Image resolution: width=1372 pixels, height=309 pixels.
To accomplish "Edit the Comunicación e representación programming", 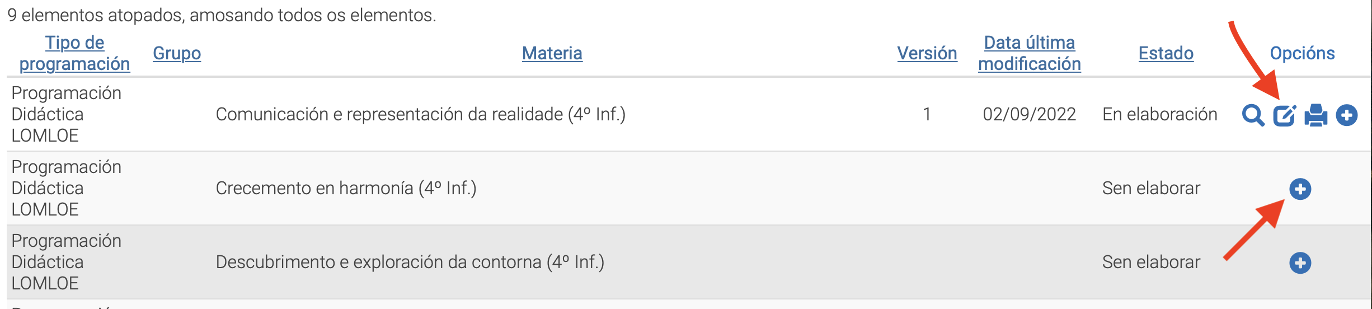I will point(1285,115).
